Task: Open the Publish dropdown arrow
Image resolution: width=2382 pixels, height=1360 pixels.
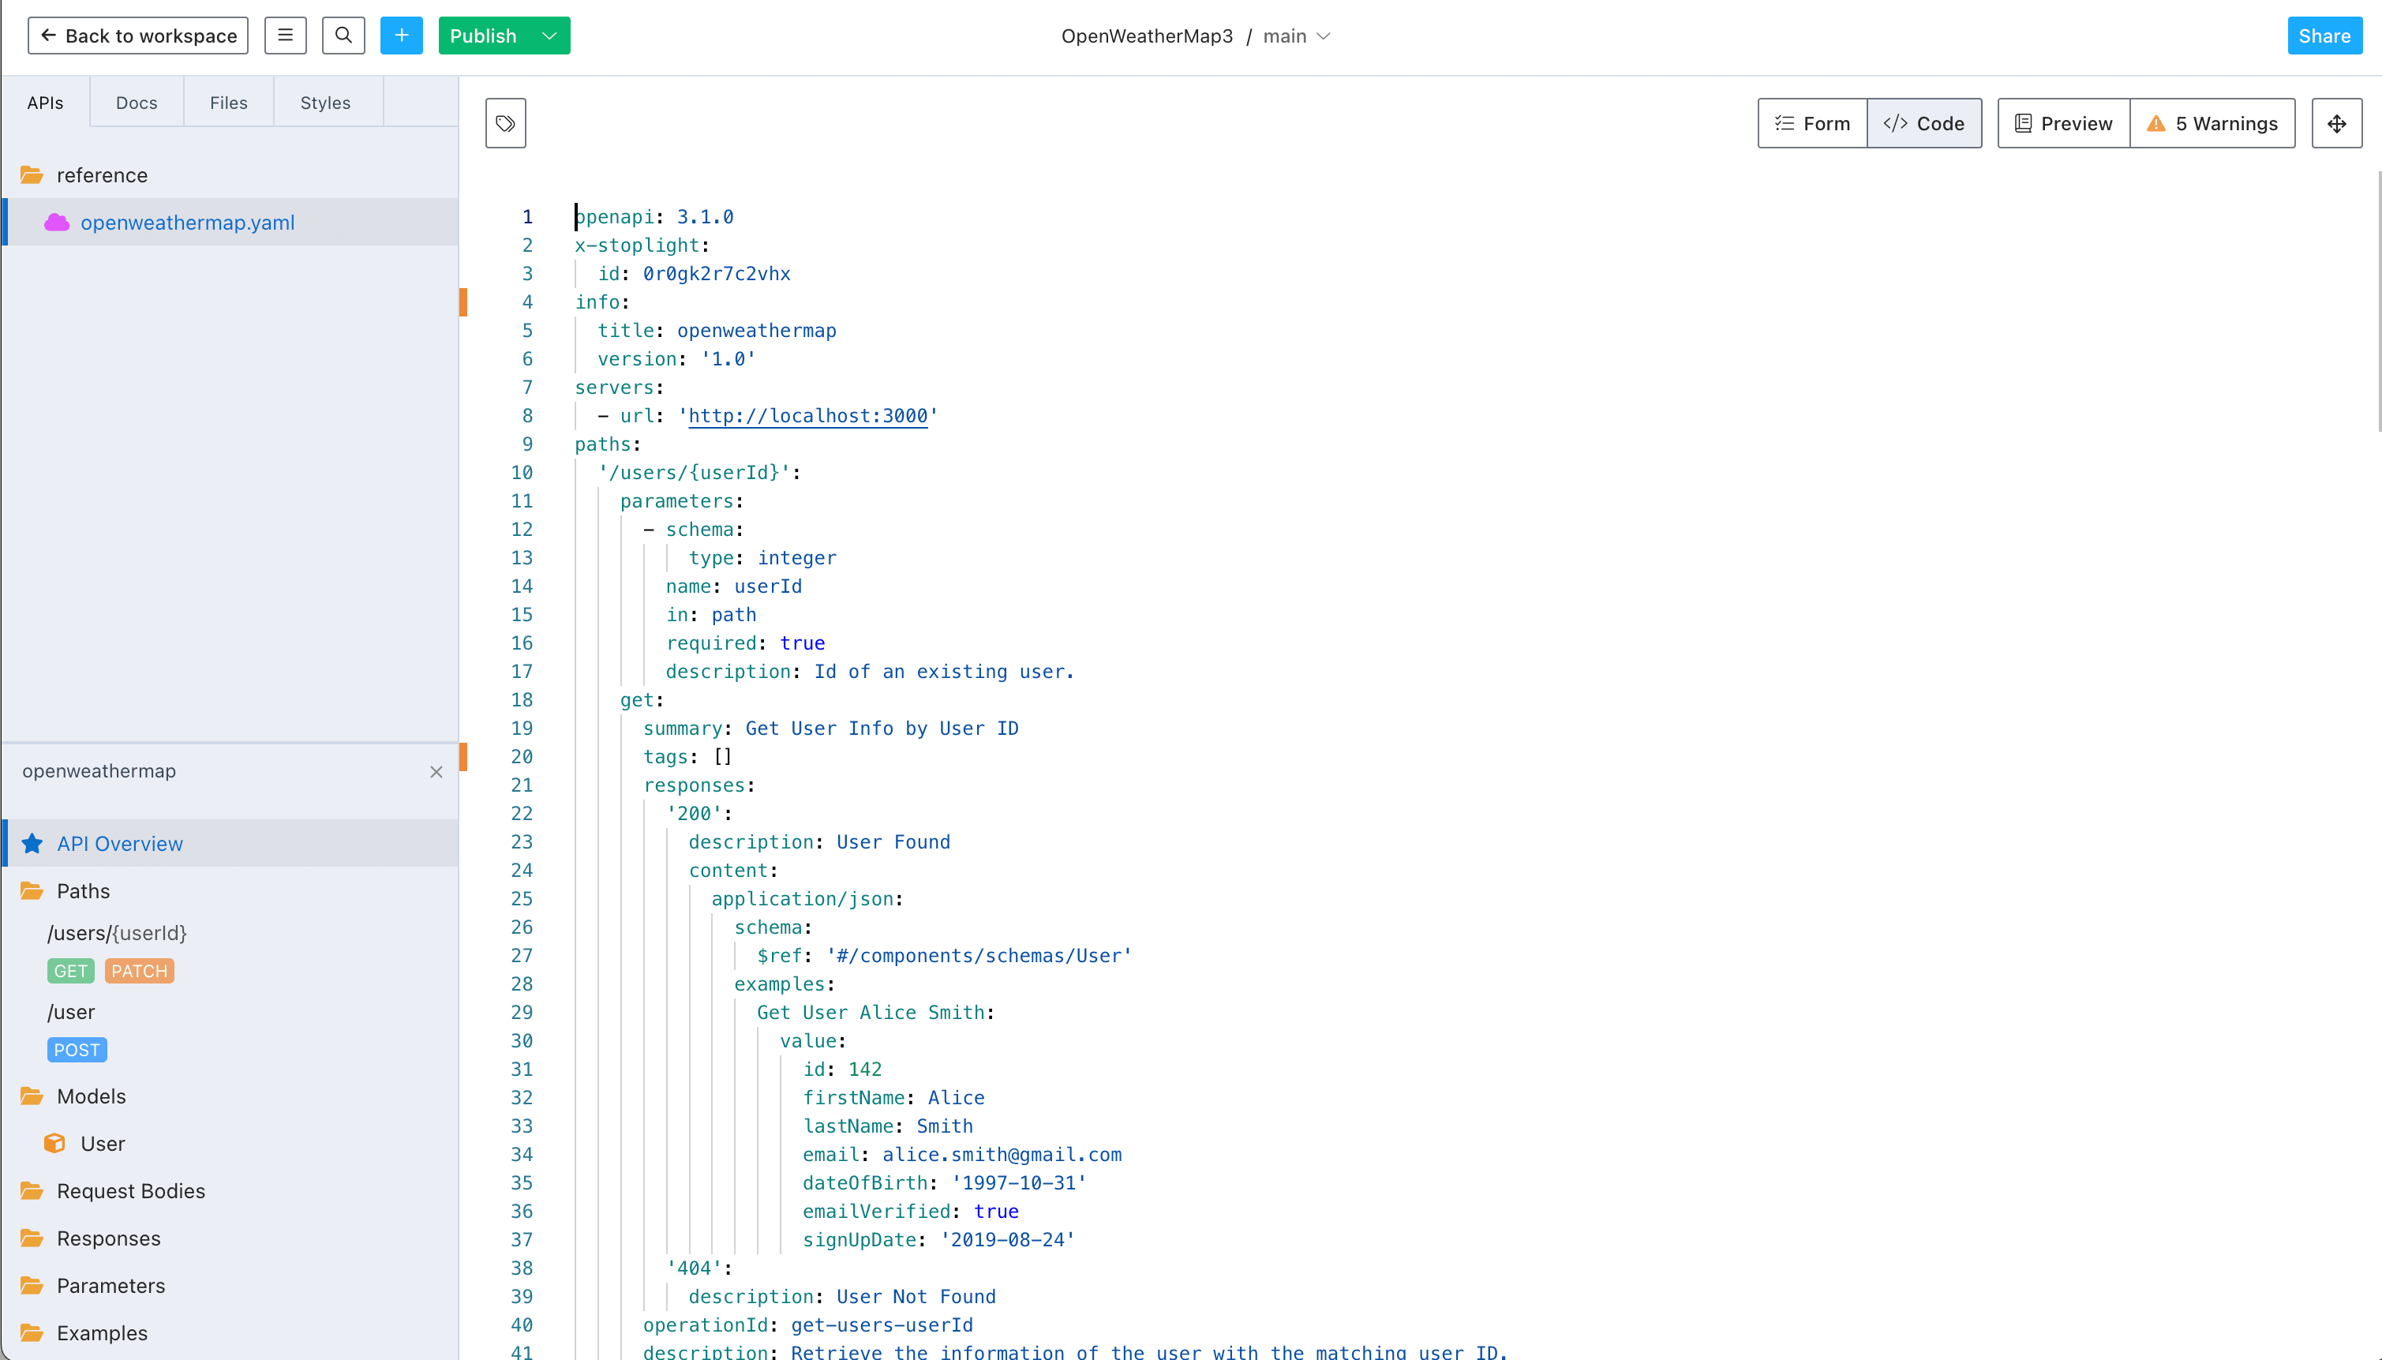Action: (550, 36)
